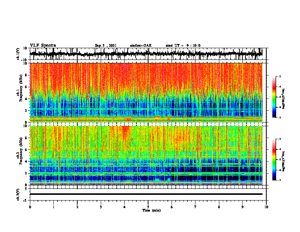Click the "Time (min)" axis label
The image size is (300, 232).
(x=152, y=210)
